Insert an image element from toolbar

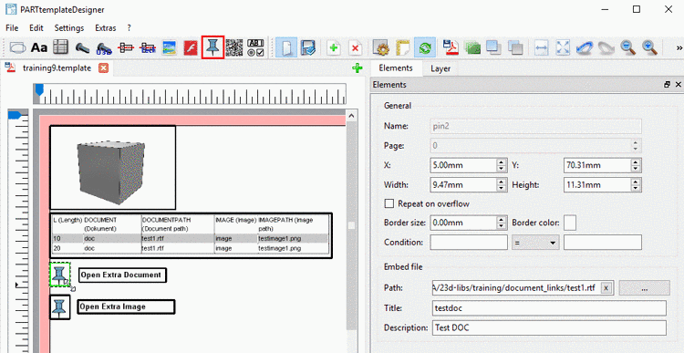click(x=170, y=47)
